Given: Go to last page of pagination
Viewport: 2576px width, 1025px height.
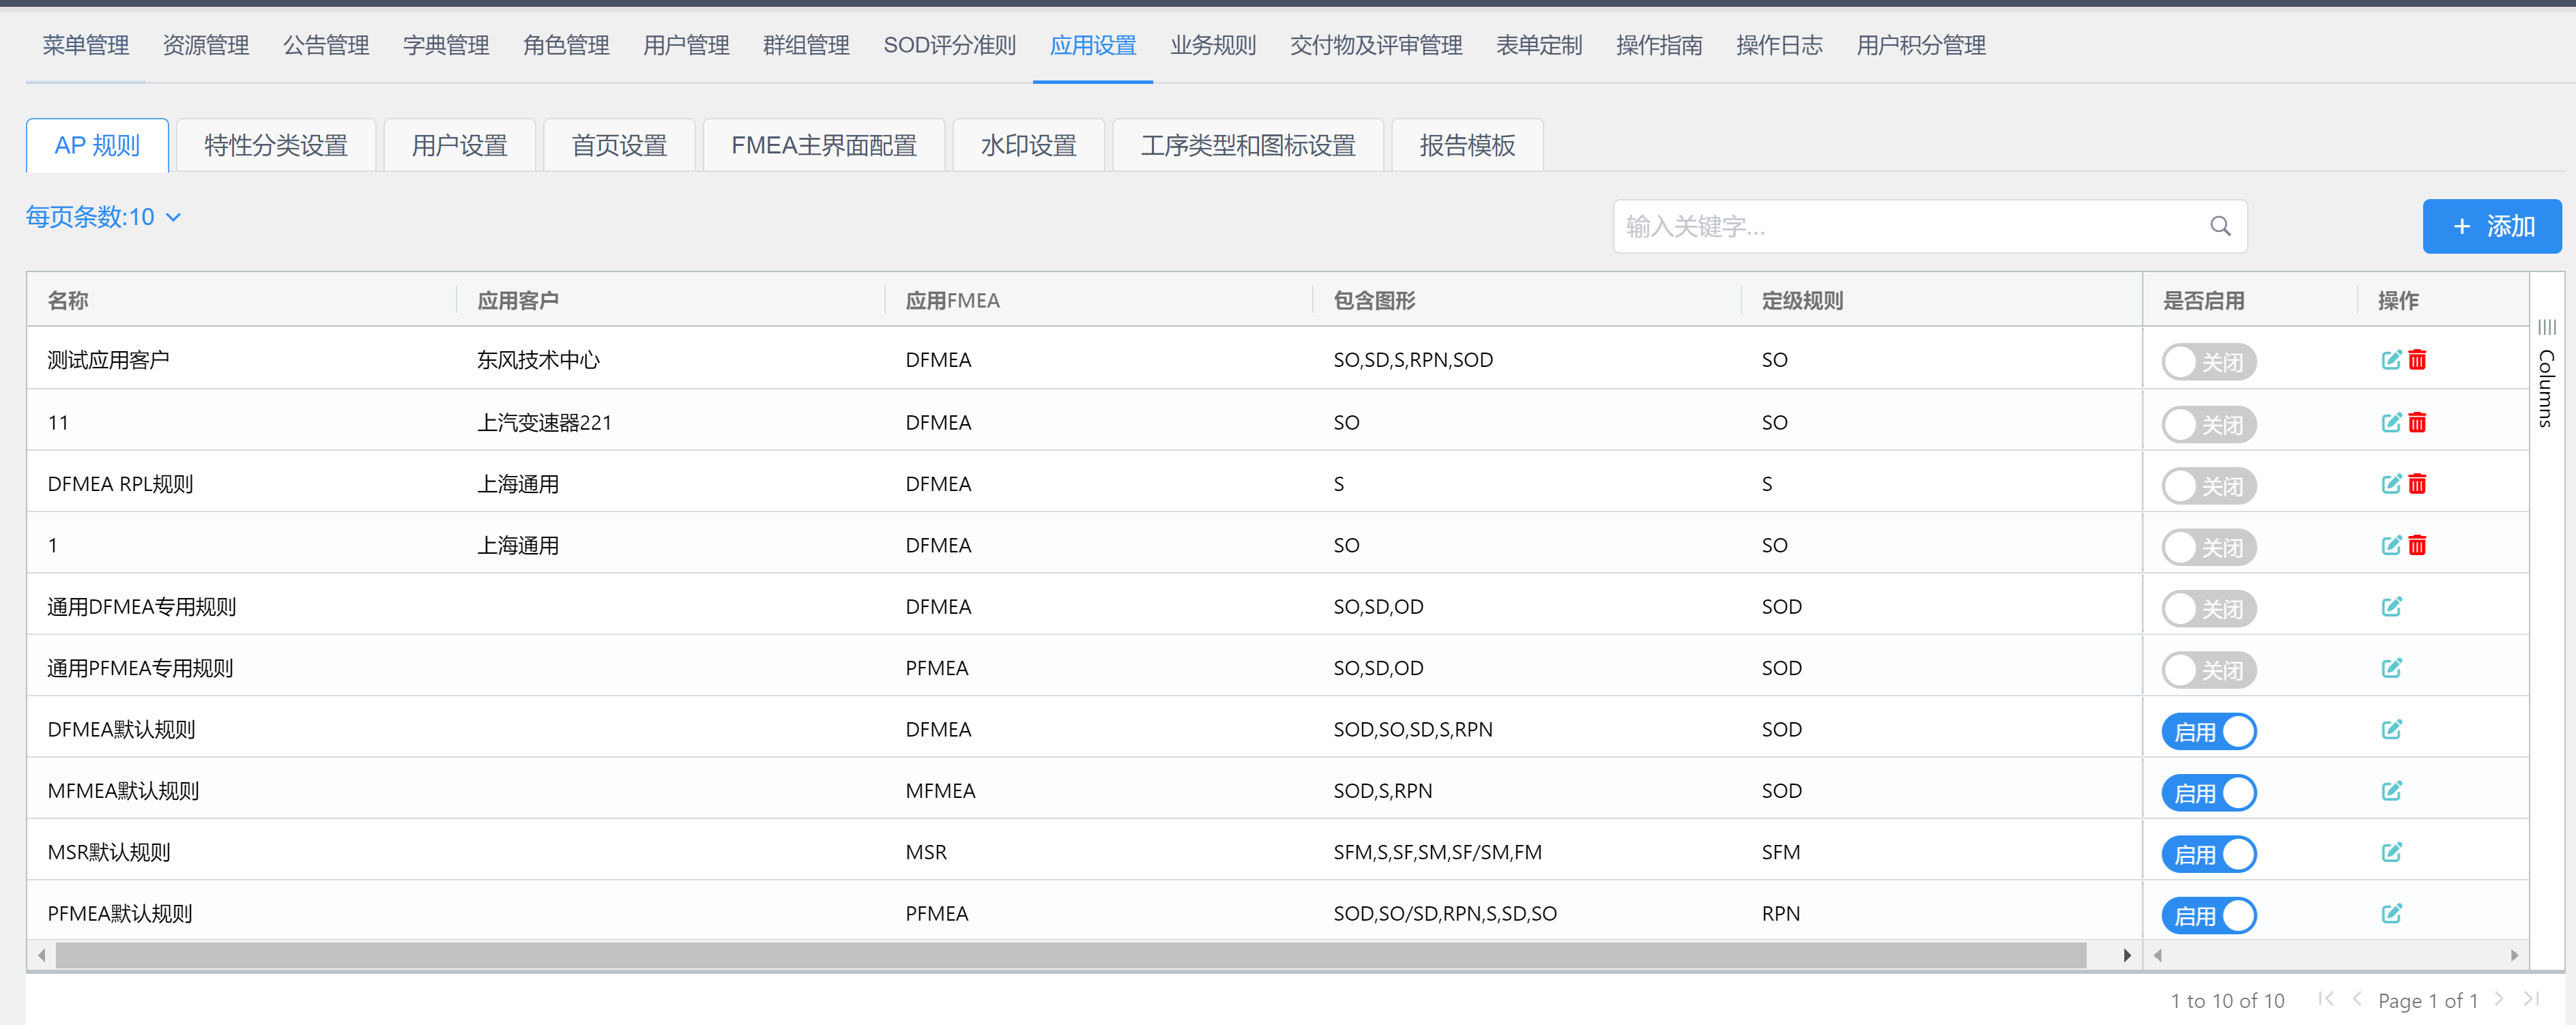Looking at the screenshot, I should (x=2531, y=999).
